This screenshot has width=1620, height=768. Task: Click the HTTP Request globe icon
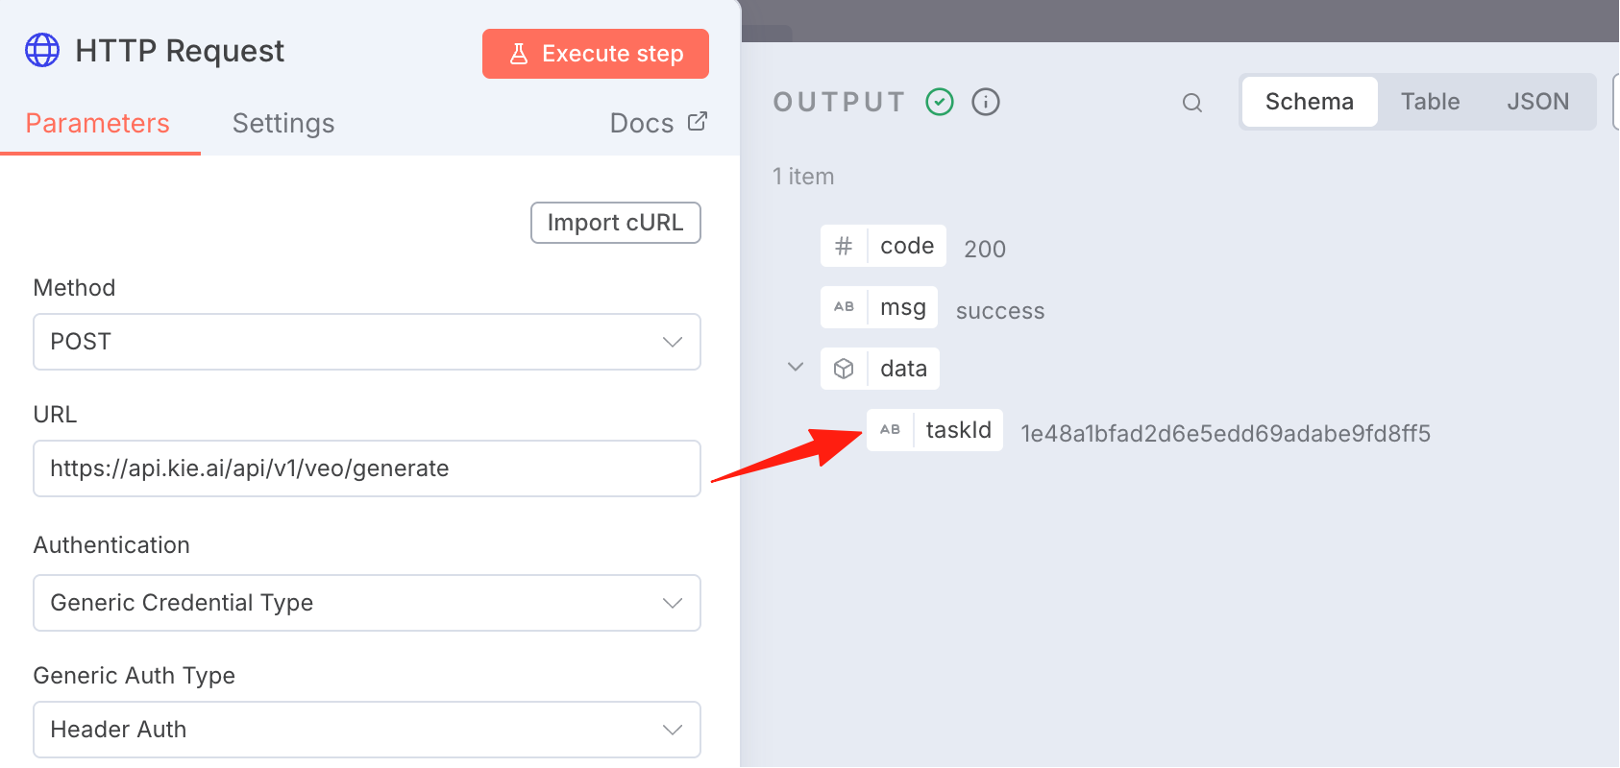[42, 50]
